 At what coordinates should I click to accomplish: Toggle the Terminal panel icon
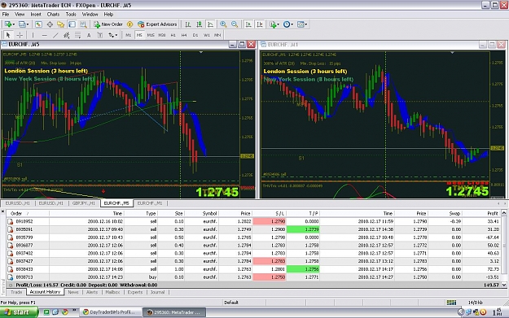[72, 24]
